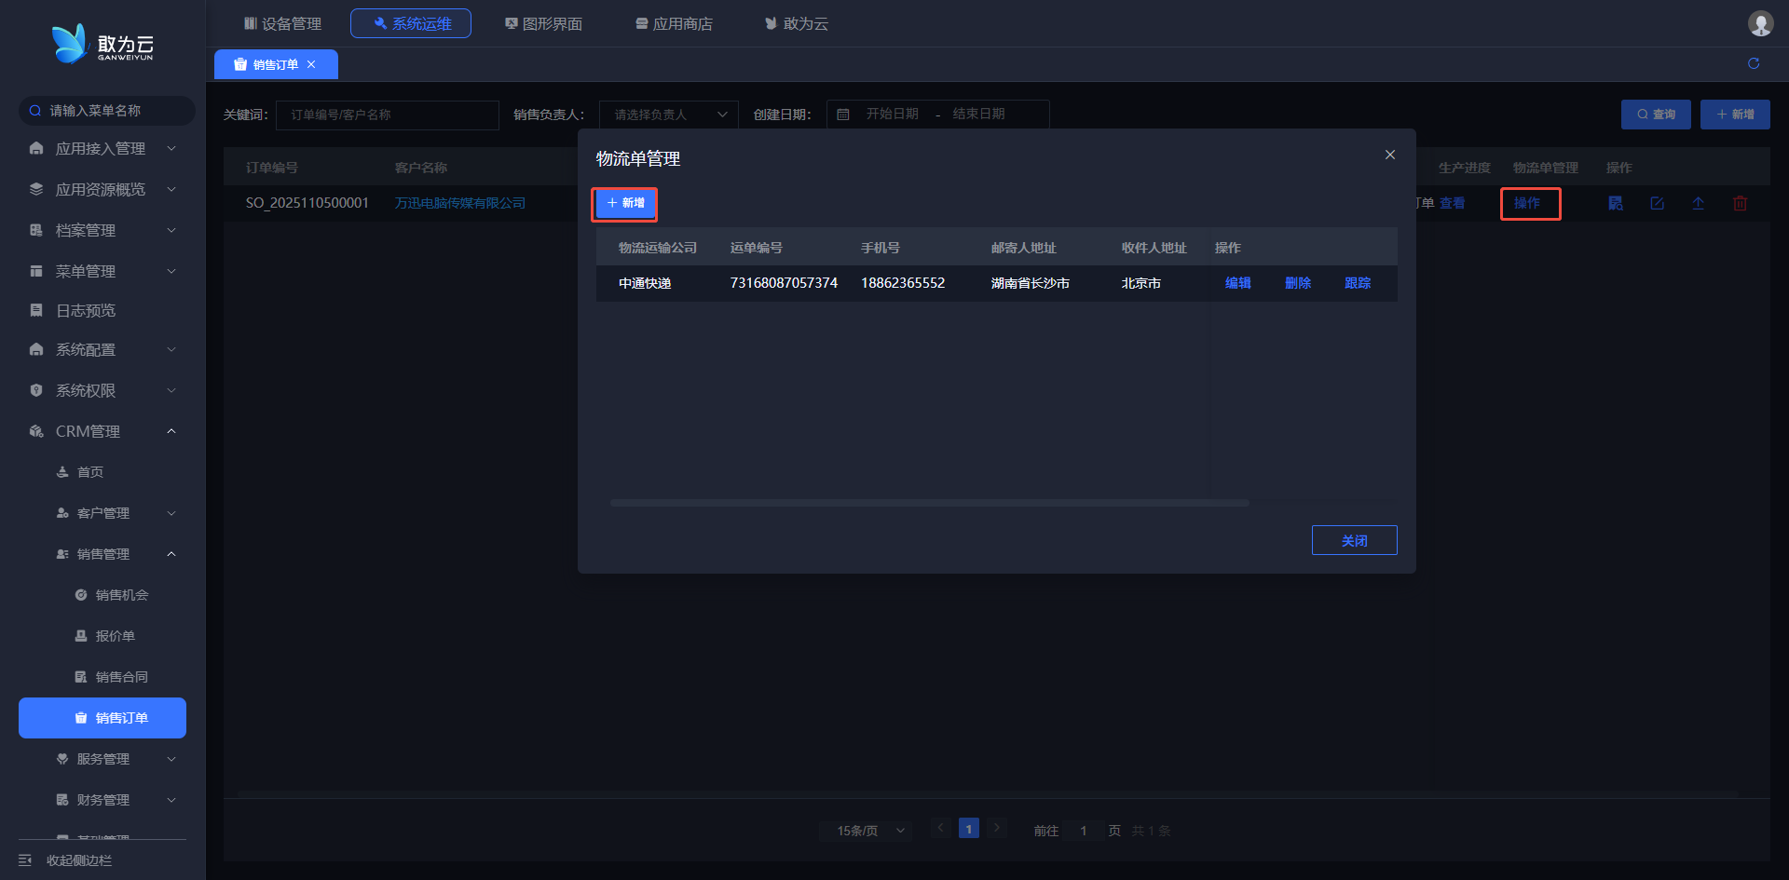This screenshot has width=1789, height=880.
Task: Click the 收起侧边栏 collapse sidebar icon
Action: coord(25,860)
